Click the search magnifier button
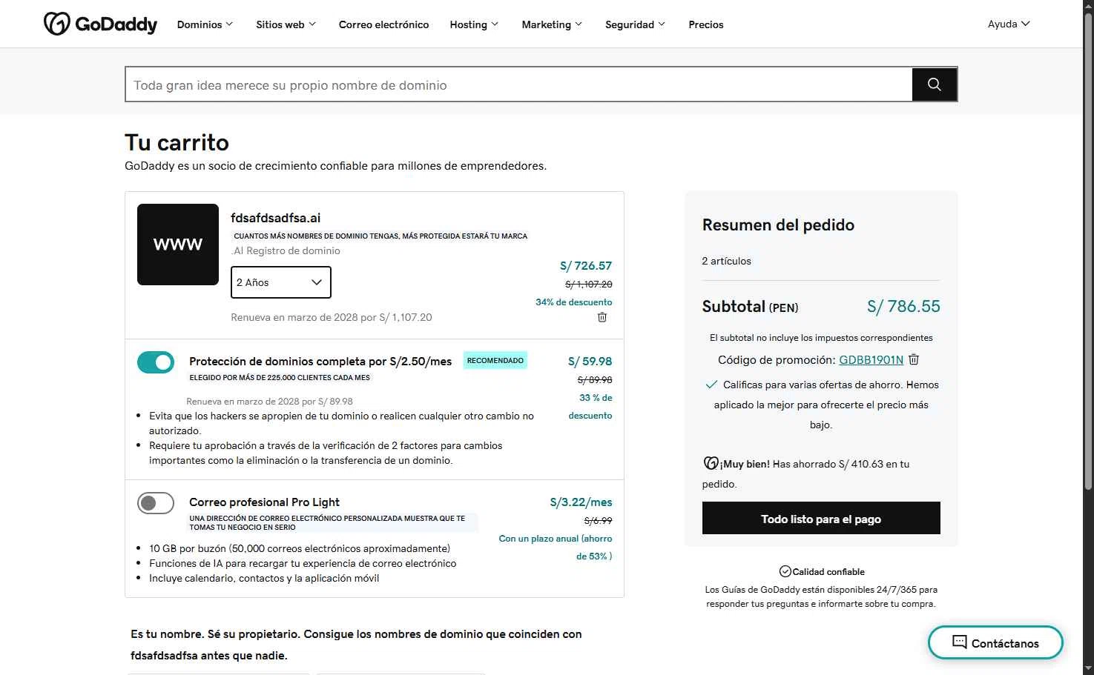 pos(935,84)
